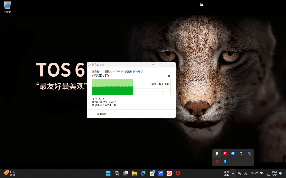Image resolution: width=286 pixels, height=178 pixels.
Task: Click the 剩余时间: 大约 2 分钟 line
Action: tap(104, 102)
